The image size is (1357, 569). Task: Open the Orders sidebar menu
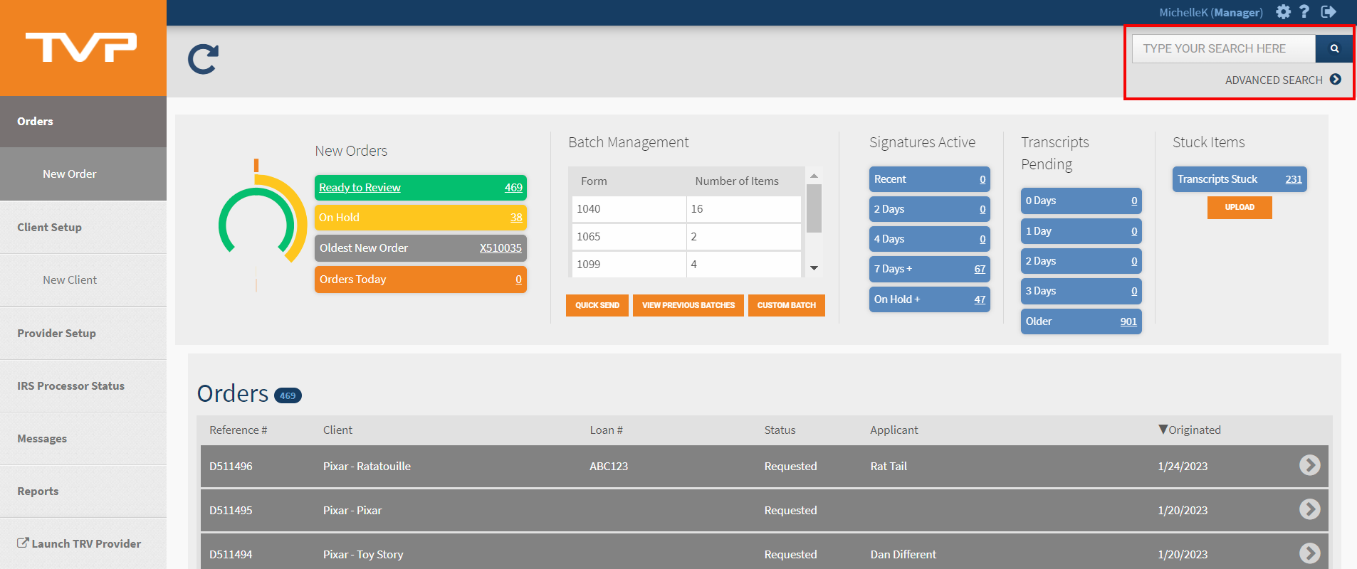coord(83,122)
